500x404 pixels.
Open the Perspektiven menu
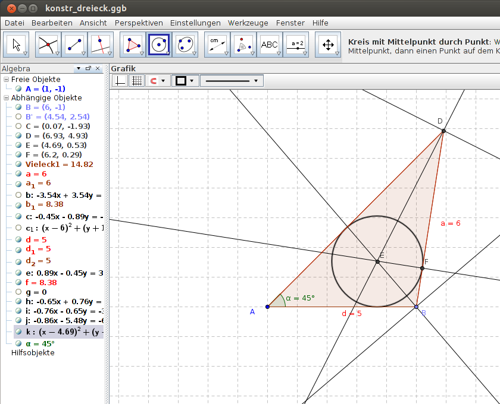(x=139, y=23)
